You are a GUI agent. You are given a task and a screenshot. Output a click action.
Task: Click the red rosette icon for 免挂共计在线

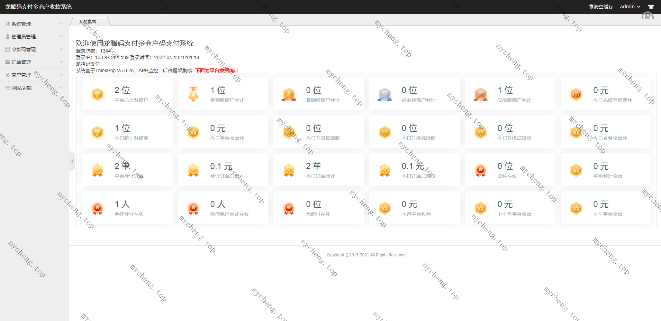pos(98,208)
